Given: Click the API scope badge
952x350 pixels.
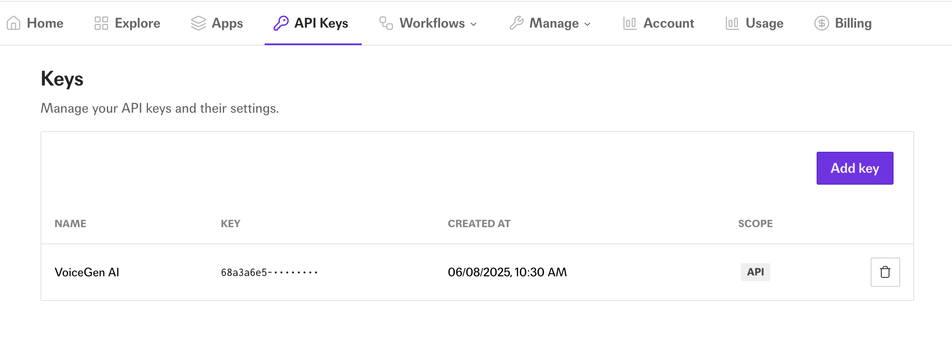Looking at the screenshot, I should 755,272.
